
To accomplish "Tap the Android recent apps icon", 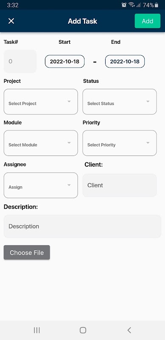I will tap(37, 330).
